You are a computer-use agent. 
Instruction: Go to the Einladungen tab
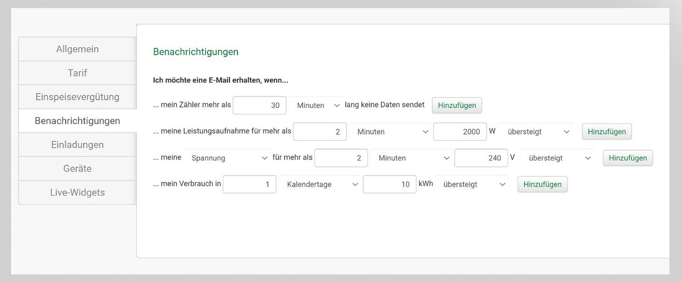click(x=77, y=145)
